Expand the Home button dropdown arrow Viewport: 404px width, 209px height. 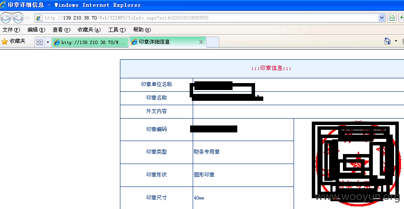point(396,41)
